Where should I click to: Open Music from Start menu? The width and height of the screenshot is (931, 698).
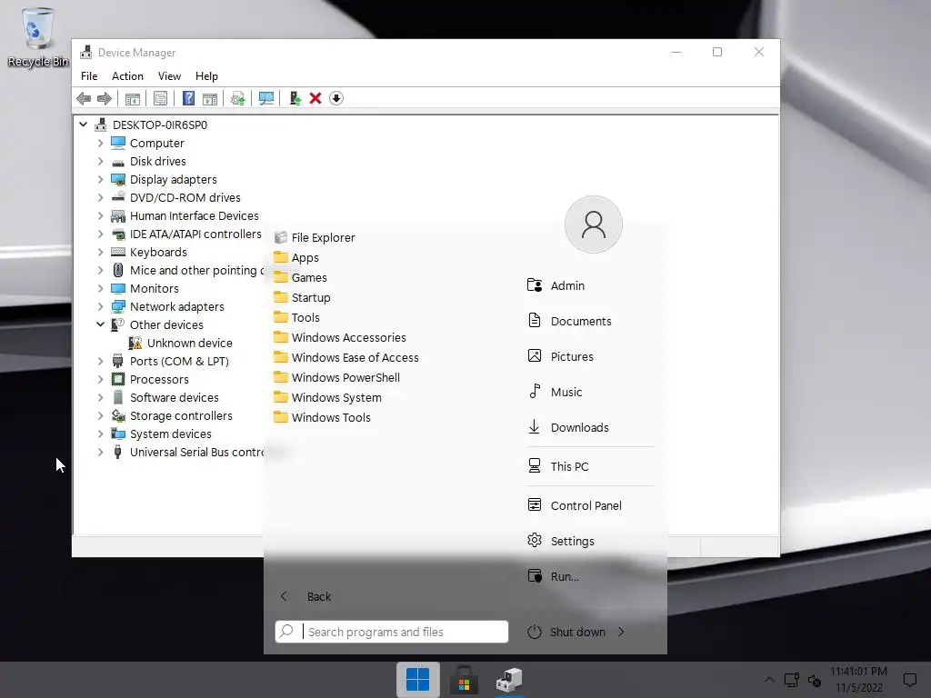coord(555,392)
